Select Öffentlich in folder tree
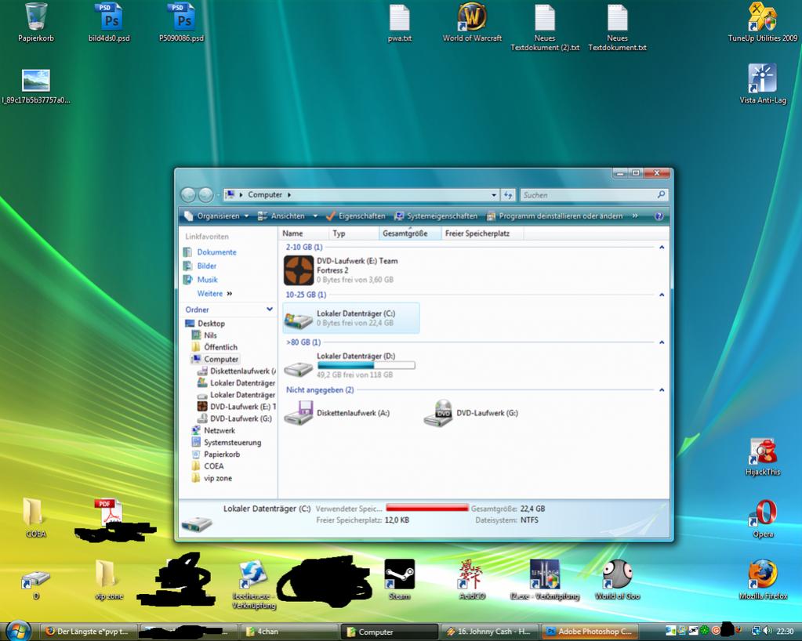 (x=214, y=347)
